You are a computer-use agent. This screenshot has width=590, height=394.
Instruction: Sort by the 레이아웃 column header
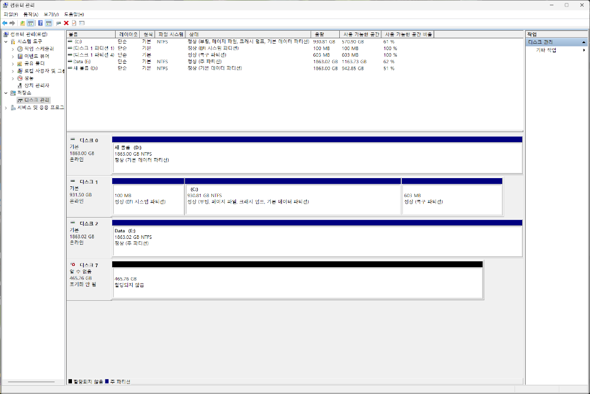[127, 34]
